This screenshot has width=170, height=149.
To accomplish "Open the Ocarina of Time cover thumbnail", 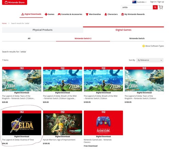I will pos(22,124).
